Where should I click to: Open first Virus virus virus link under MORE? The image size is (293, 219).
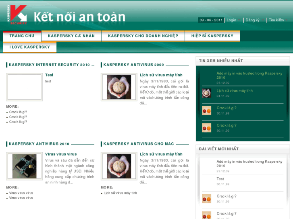(21, 193)
